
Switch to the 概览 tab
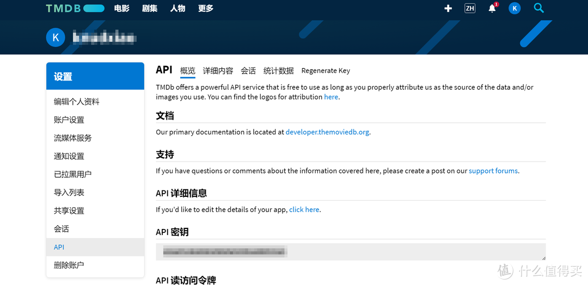coord(187,71)
